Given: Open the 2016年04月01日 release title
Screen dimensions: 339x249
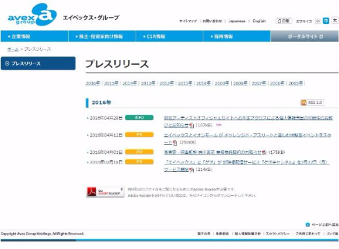Looking at the screenshot, I should (x=212, y=152).
